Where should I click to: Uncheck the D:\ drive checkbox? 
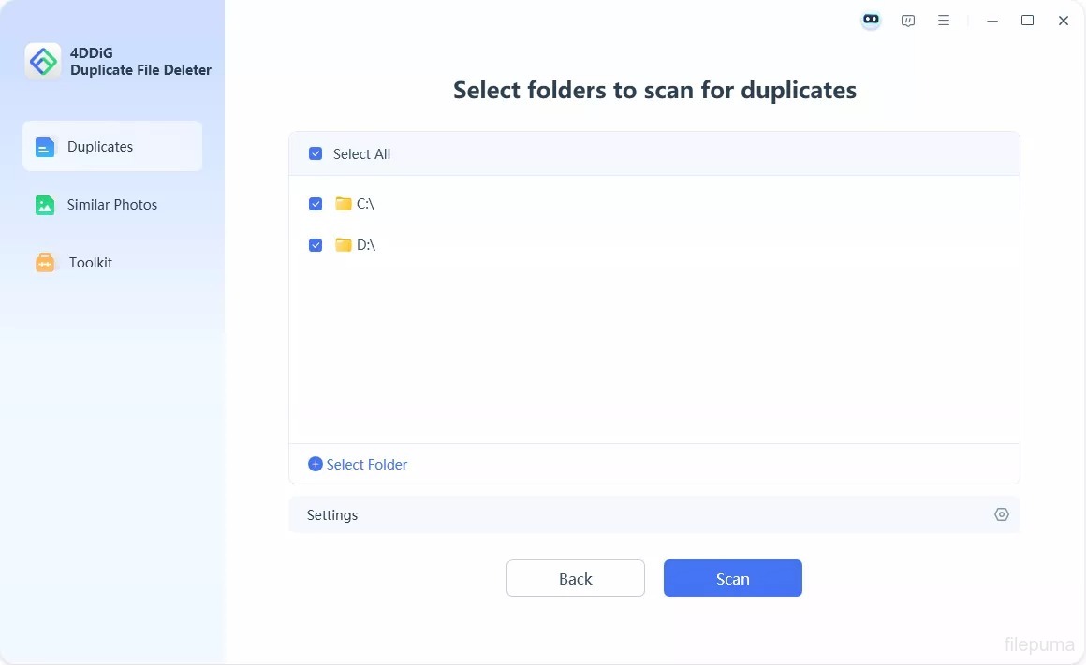coord(316,245)
